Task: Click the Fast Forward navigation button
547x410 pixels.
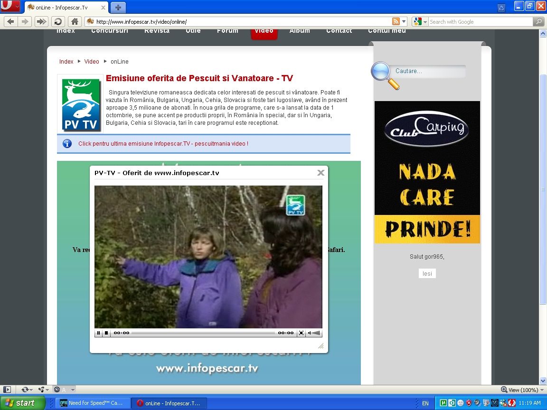Action: click(x=41, y=21)
